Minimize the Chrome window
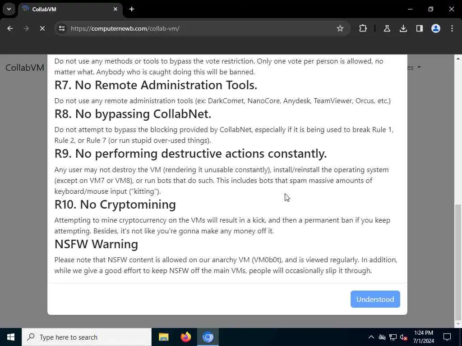462x346 pixels. pyautogui.click(x=410, y=9)
